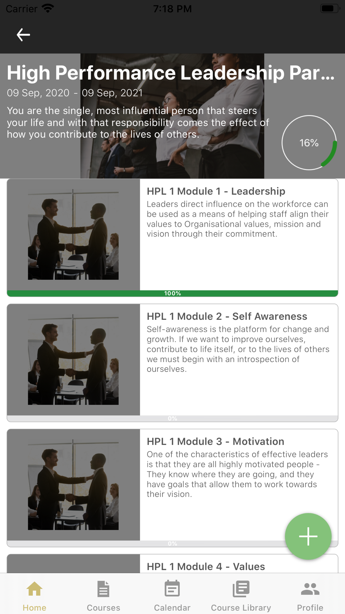Open HPL 1 Module 4 - Values
The image size is (345, 614).
click(206, 566)
